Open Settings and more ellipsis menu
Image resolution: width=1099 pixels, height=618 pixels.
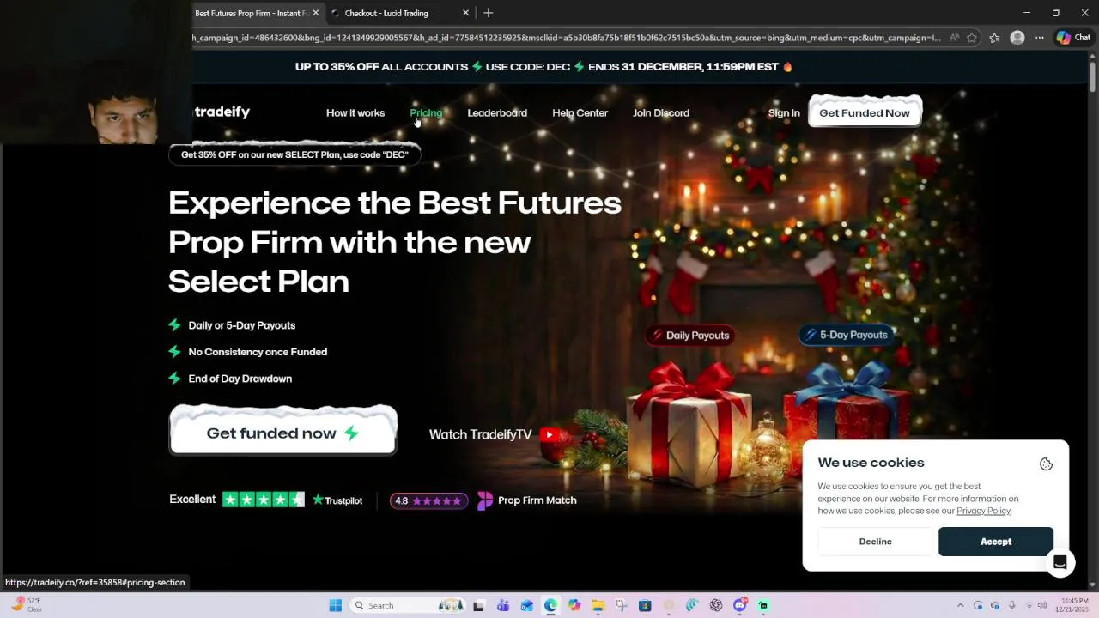(1040, 38)
